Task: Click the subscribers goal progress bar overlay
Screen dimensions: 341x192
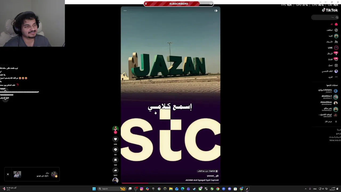Action: tap(178, 4)
